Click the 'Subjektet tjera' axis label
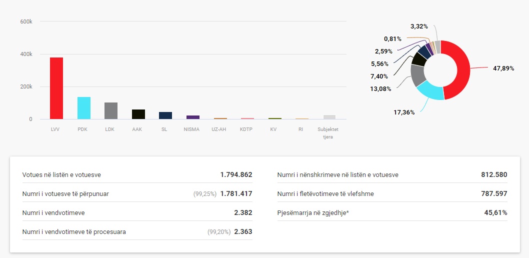This screenshot has width=529, height=258. click(328, 133)
